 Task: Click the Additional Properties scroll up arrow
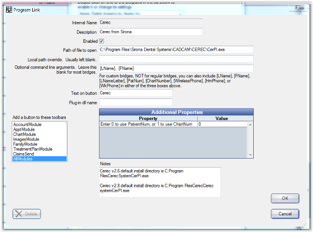click(250, 125)
